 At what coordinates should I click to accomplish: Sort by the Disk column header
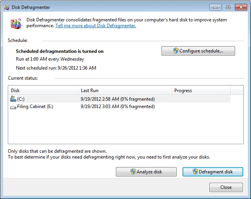(x=43, y=91)
